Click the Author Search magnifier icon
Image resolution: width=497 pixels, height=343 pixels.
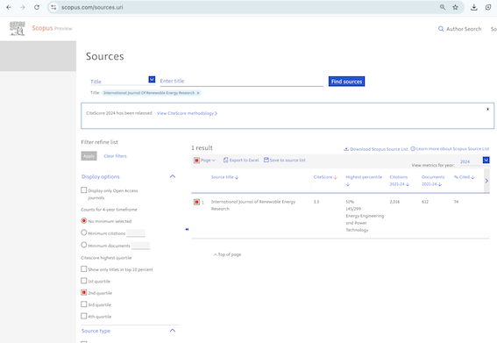click(x=441, y=29)
